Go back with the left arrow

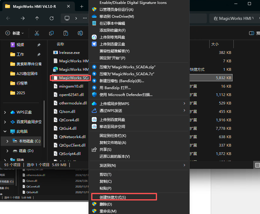8,18
